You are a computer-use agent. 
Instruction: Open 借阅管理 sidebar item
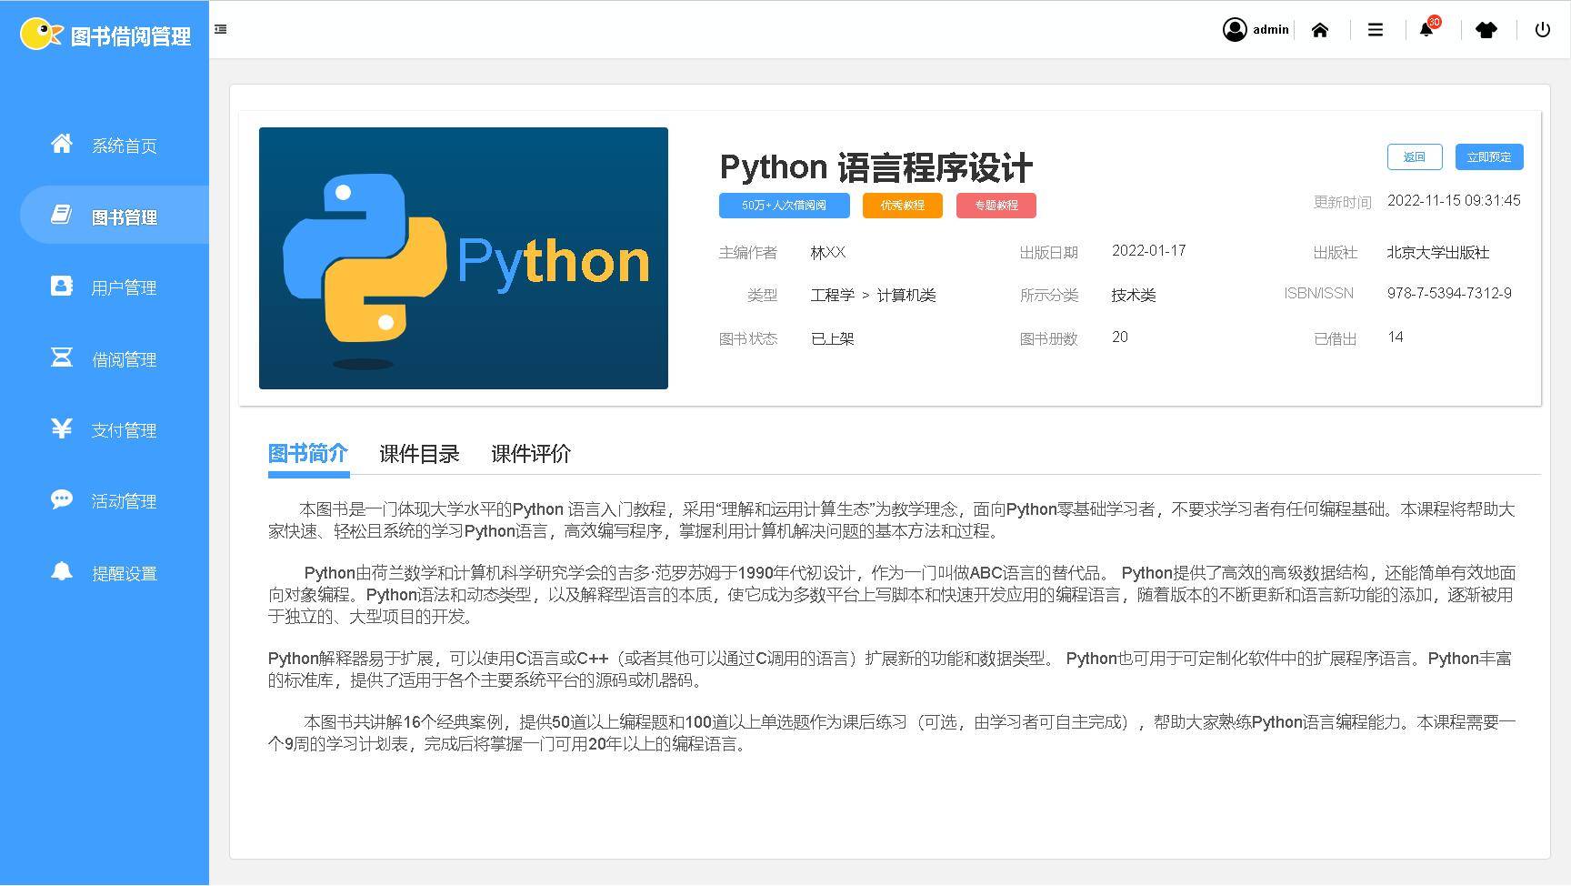[124, 359]
